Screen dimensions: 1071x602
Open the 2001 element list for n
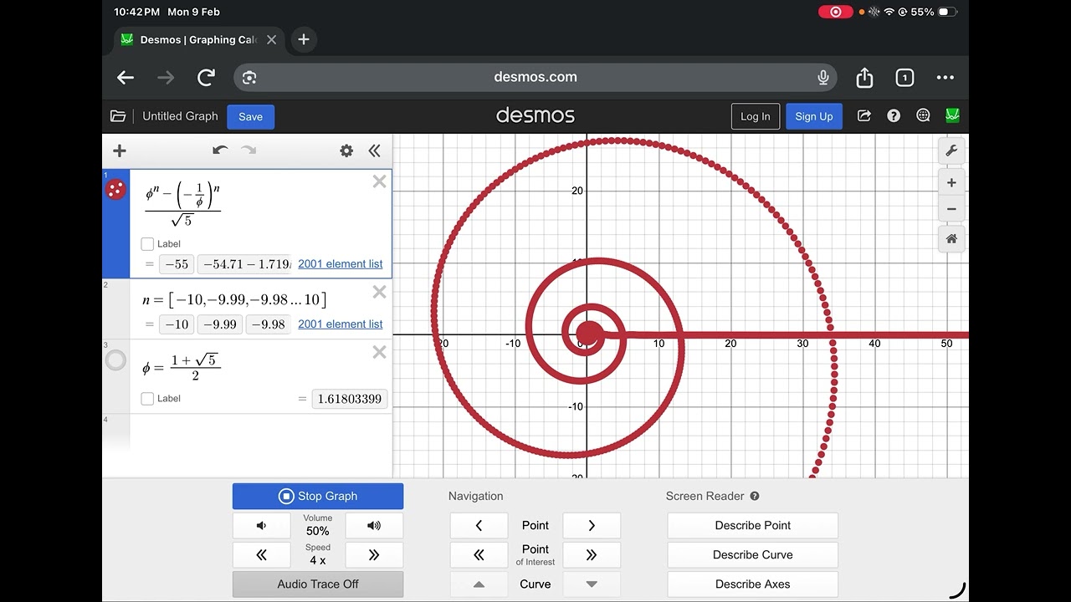click(x=340, y=324)
